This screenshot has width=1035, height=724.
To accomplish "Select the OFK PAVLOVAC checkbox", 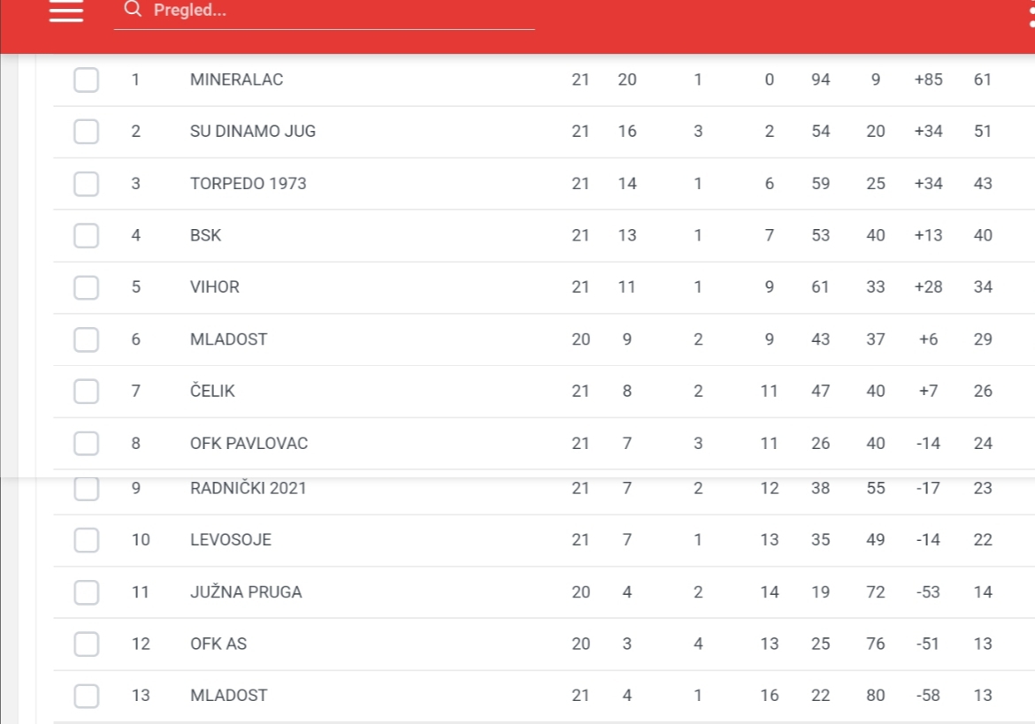I will click(x=87, y=443).
